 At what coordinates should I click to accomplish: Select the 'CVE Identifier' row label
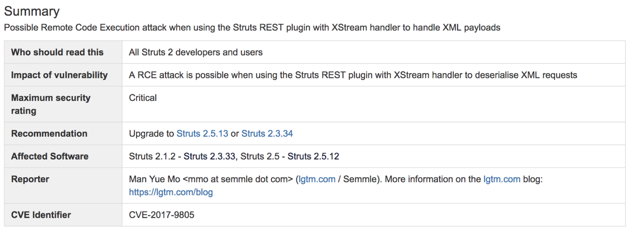pyautogui.click(x=41, y=215)
